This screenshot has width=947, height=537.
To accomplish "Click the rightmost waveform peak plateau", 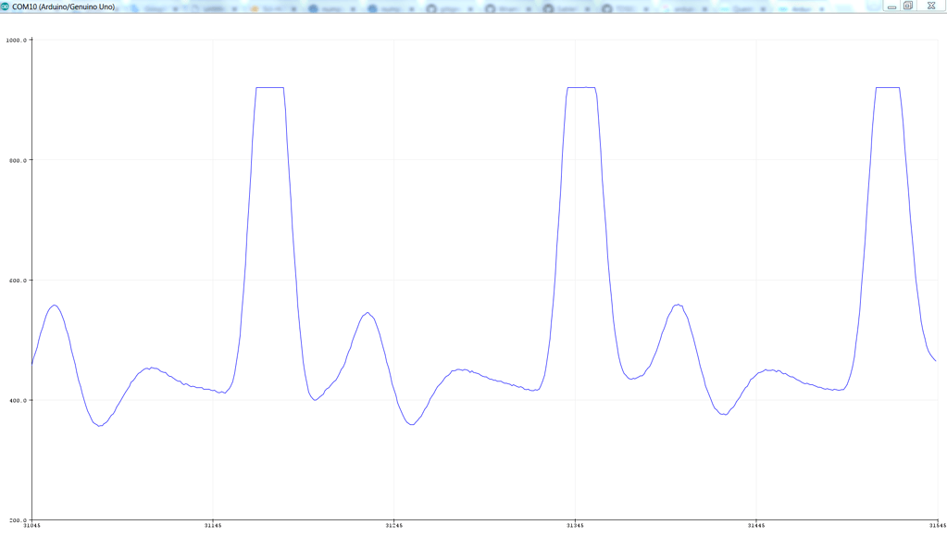I will [886, 86].
